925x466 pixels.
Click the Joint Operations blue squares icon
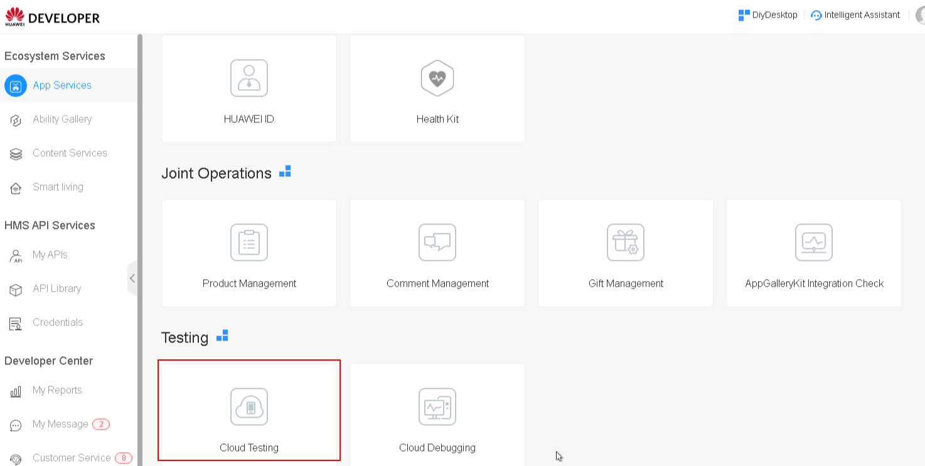(285, 171)
